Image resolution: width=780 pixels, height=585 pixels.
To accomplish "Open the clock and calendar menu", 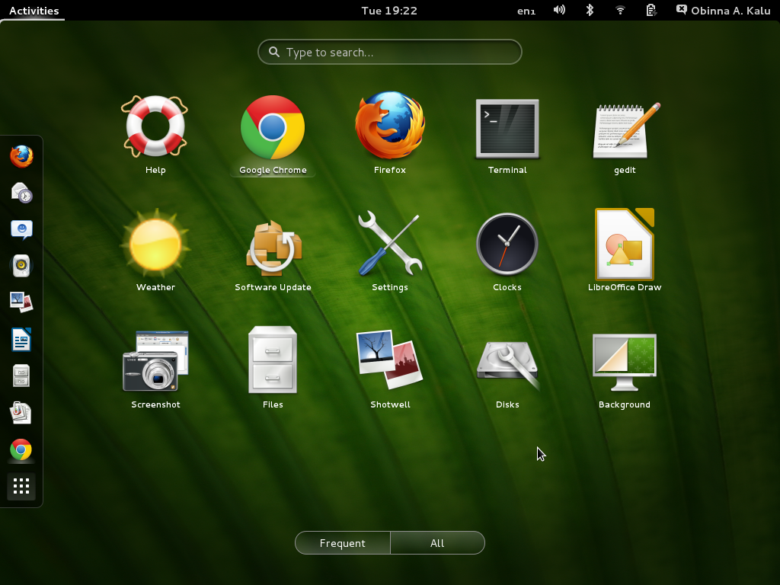I will (x=389, y=11).
